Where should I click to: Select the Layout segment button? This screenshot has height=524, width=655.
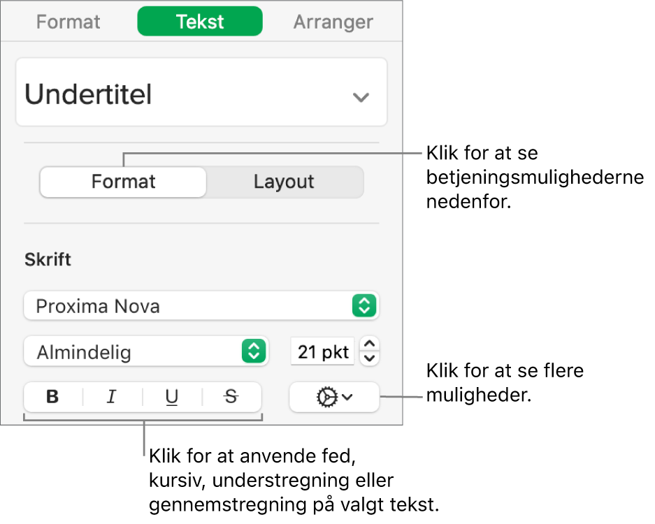point(284,182)
